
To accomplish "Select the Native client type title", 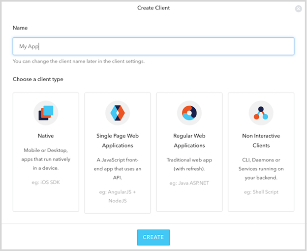I will 46,136.
